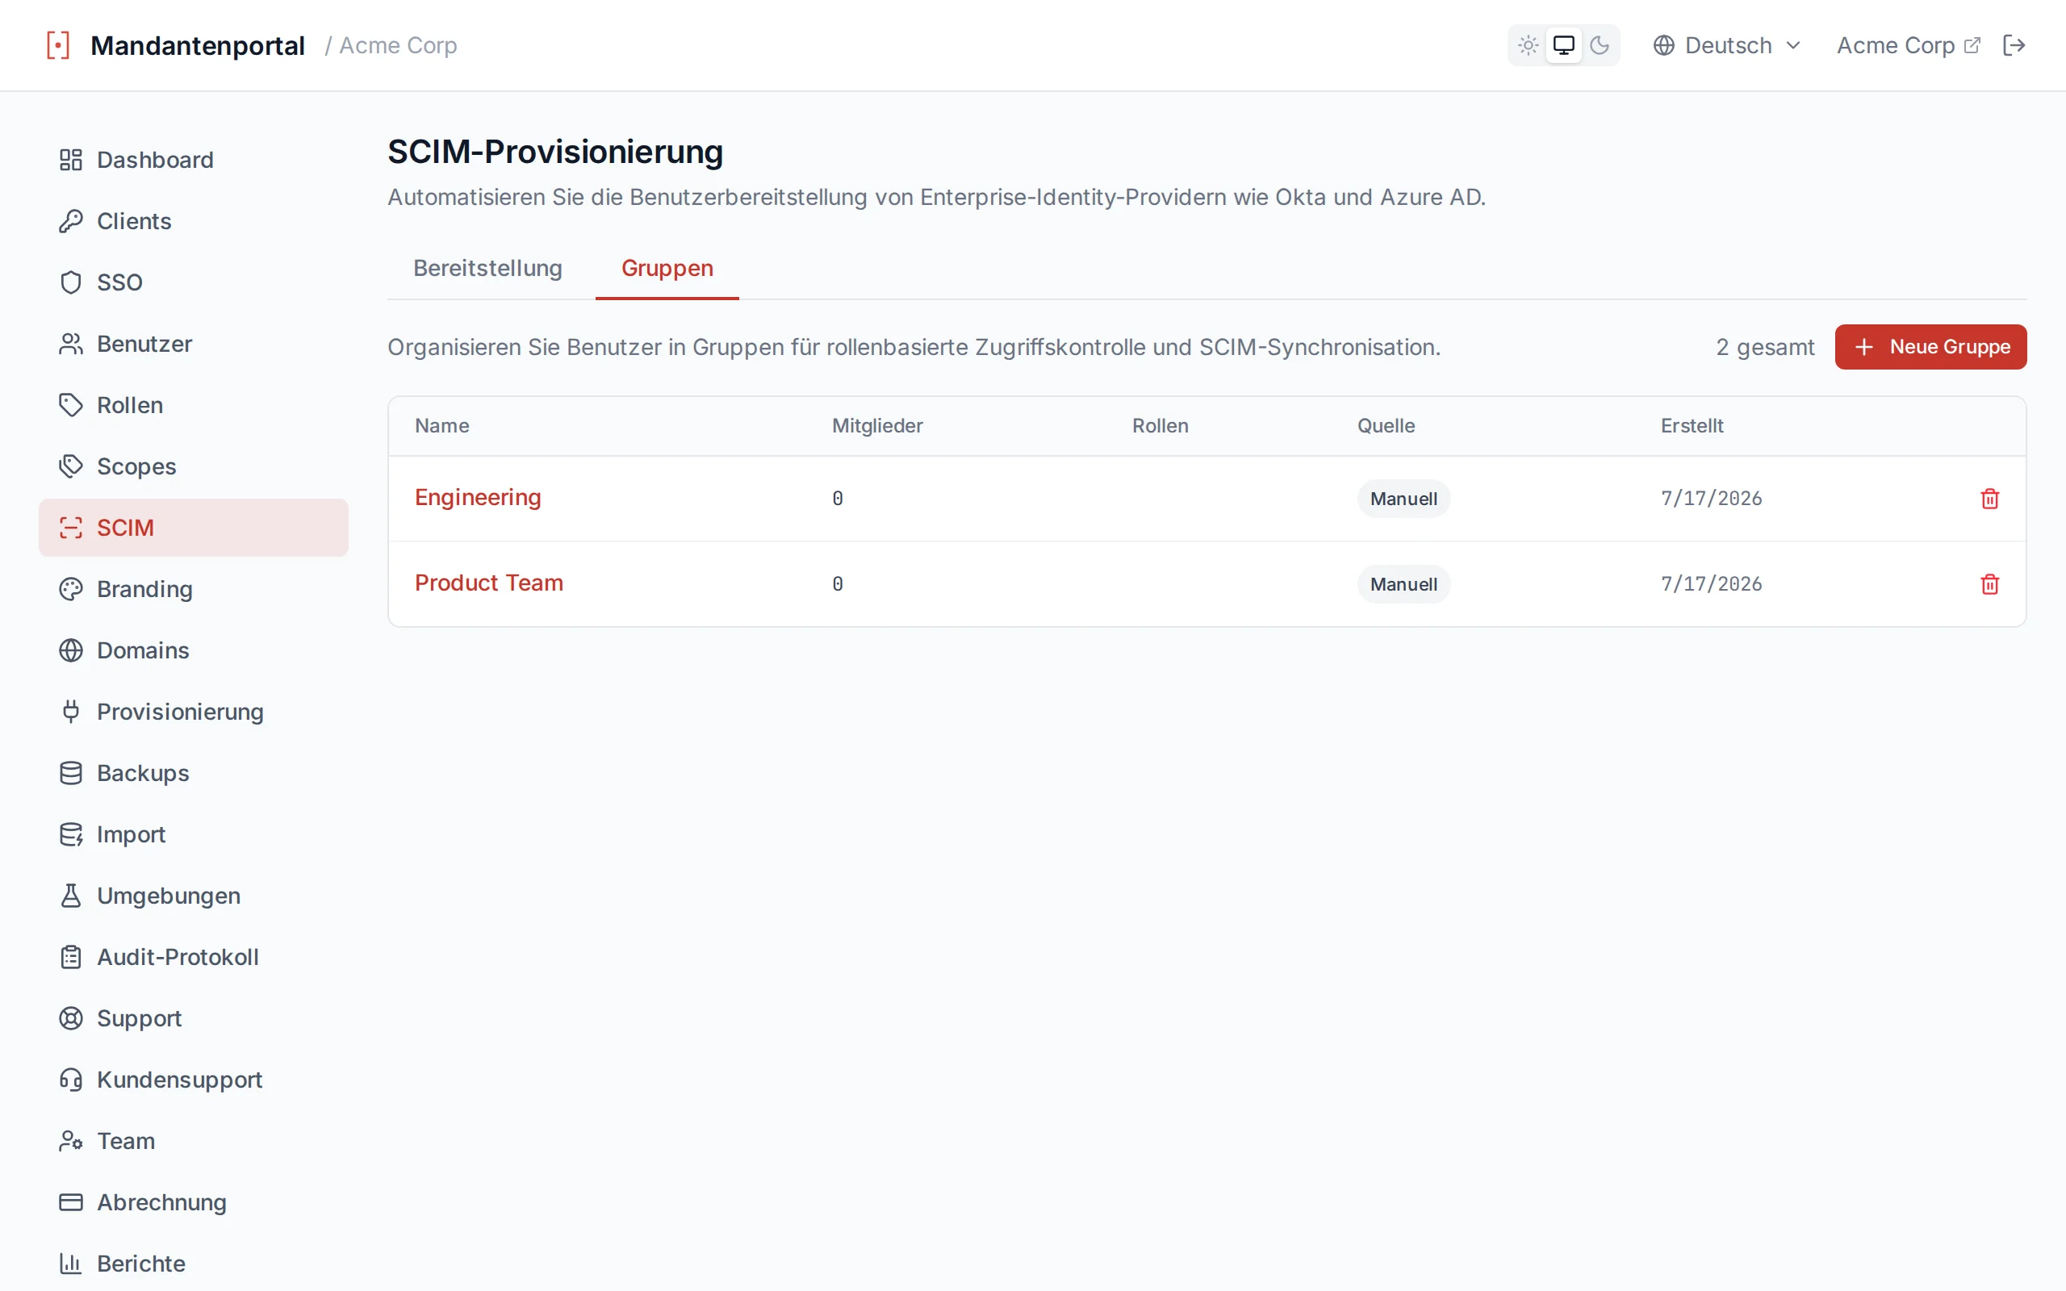The width and height of the screenshot is (2066, 1291).
Task: Click the Provisionierung plug icon
Action: click(71, 712)
